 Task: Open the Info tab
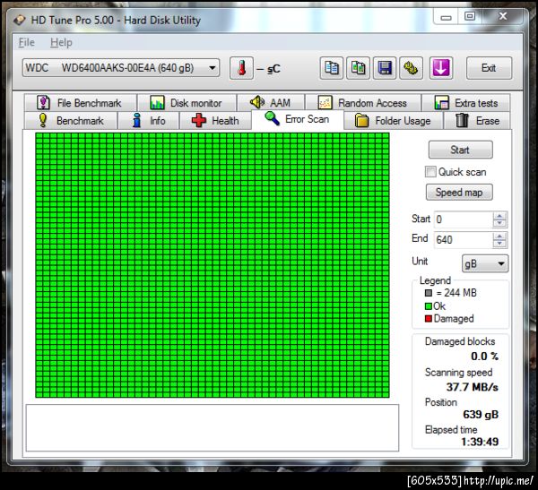coord(149,121)
